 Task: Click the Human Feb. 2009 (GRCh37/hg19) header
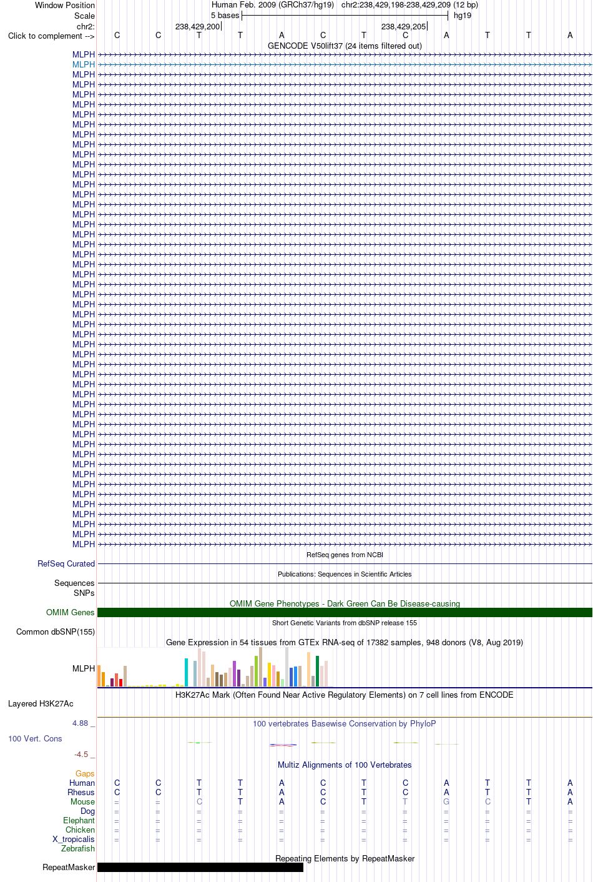(273, 5)
